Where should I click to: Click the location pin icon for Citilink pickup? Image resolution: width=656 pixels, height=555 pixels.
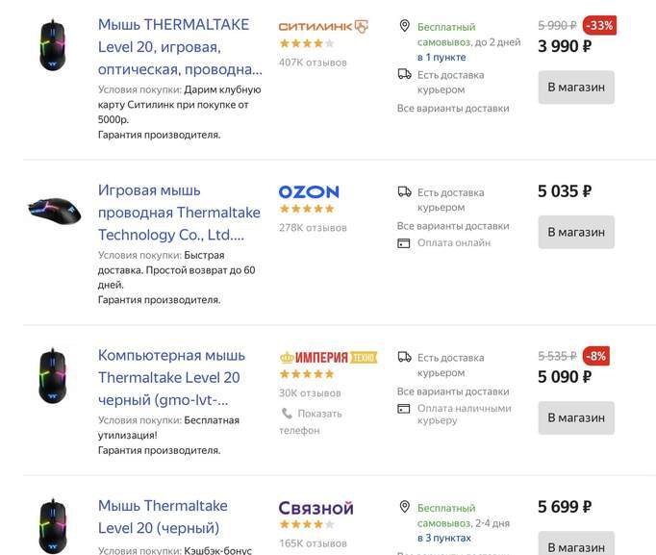click(x=405, y=26)
